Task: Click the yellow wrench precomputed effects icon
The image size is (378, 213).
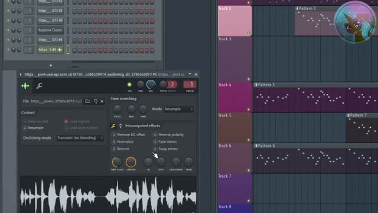Action: (113, 126)
